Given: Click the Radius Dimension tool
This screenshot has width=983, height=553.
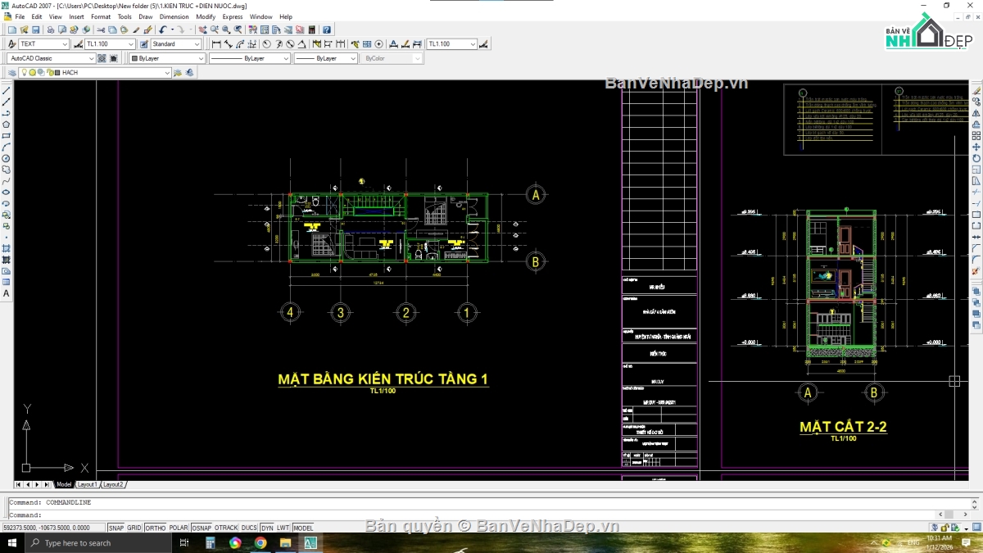Looking at the screenshot, I should [x=266, y=43].
